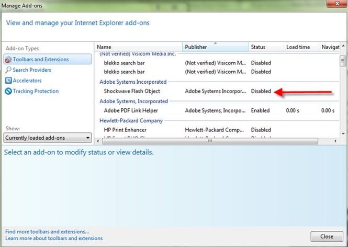This screenshot has height=247, width=348.
Task: Sort list by Name column
Action: pyautogui.click(x=139, y=47)
